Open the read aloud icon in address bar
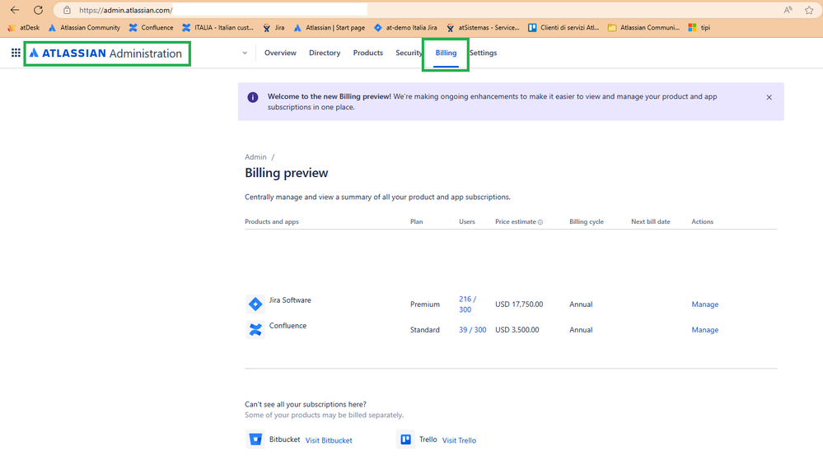 tap(788, 10)
